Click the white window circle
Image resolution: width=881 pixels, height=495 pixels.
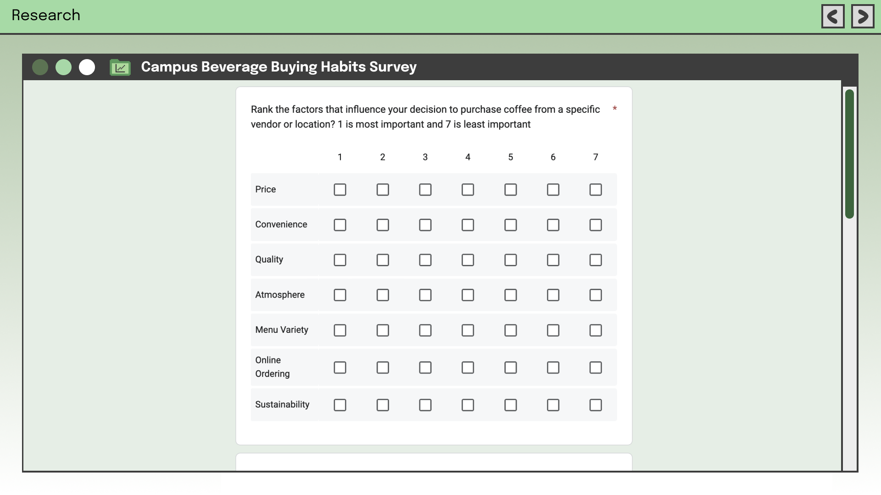(x=87, y=67)
